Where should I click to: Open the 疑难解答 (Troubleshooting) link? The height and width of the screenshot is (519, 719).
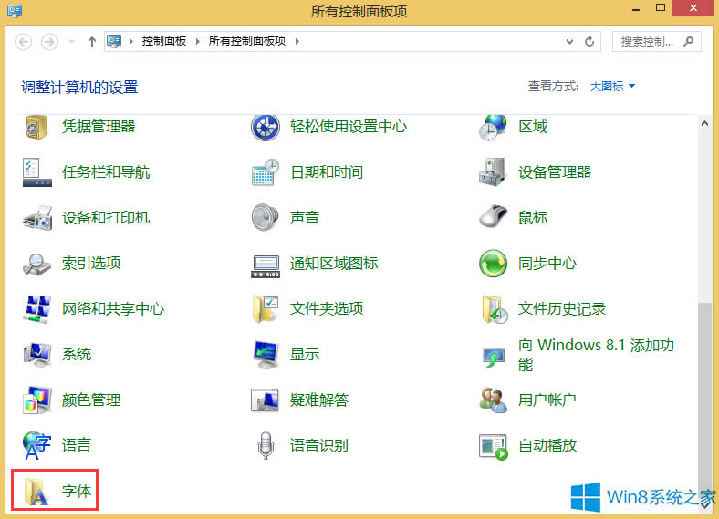[x=318, y=400]
